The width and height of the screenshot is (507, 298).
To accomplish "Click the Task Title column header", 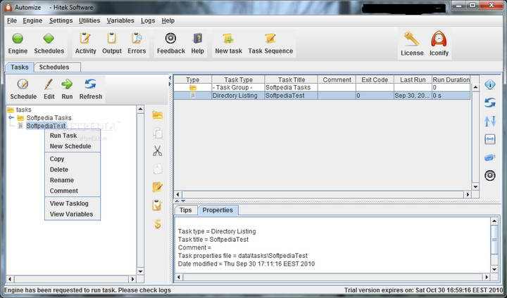I will click(292, 79).
